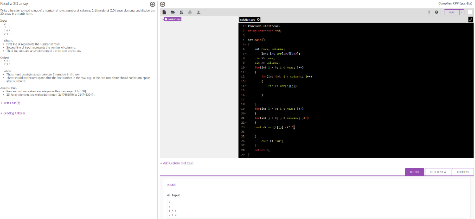Click the 'Read a 2D-array' problem title
This screenshot has height=219, width=475.
tap(14, 4)
